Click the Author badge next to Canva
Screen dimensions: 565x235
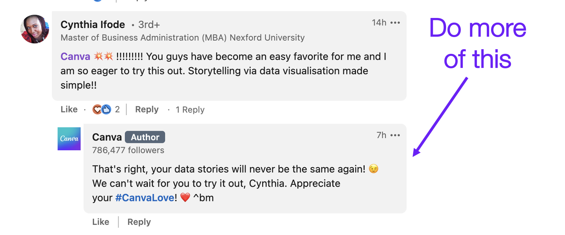[145, 137]
